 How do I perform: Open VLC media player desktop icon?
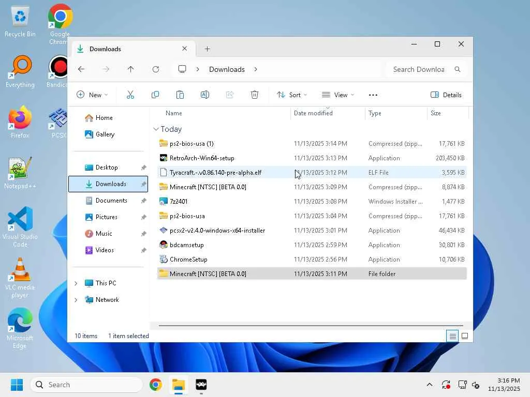click(x=20, y=278)
